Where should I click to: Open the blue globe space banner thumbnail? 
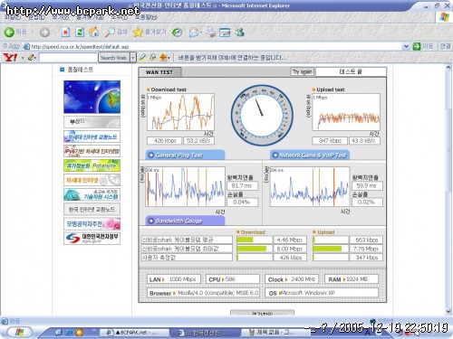pyautogui.click(x=92, y=97)
